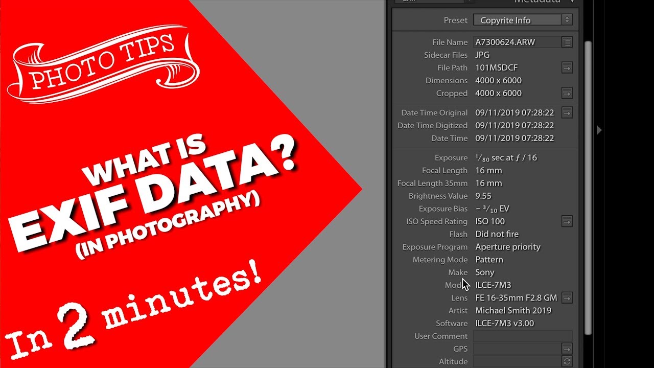Select the Exposure value 1/80 sec at f/16

pyautogui.click(x=506, y=157)
